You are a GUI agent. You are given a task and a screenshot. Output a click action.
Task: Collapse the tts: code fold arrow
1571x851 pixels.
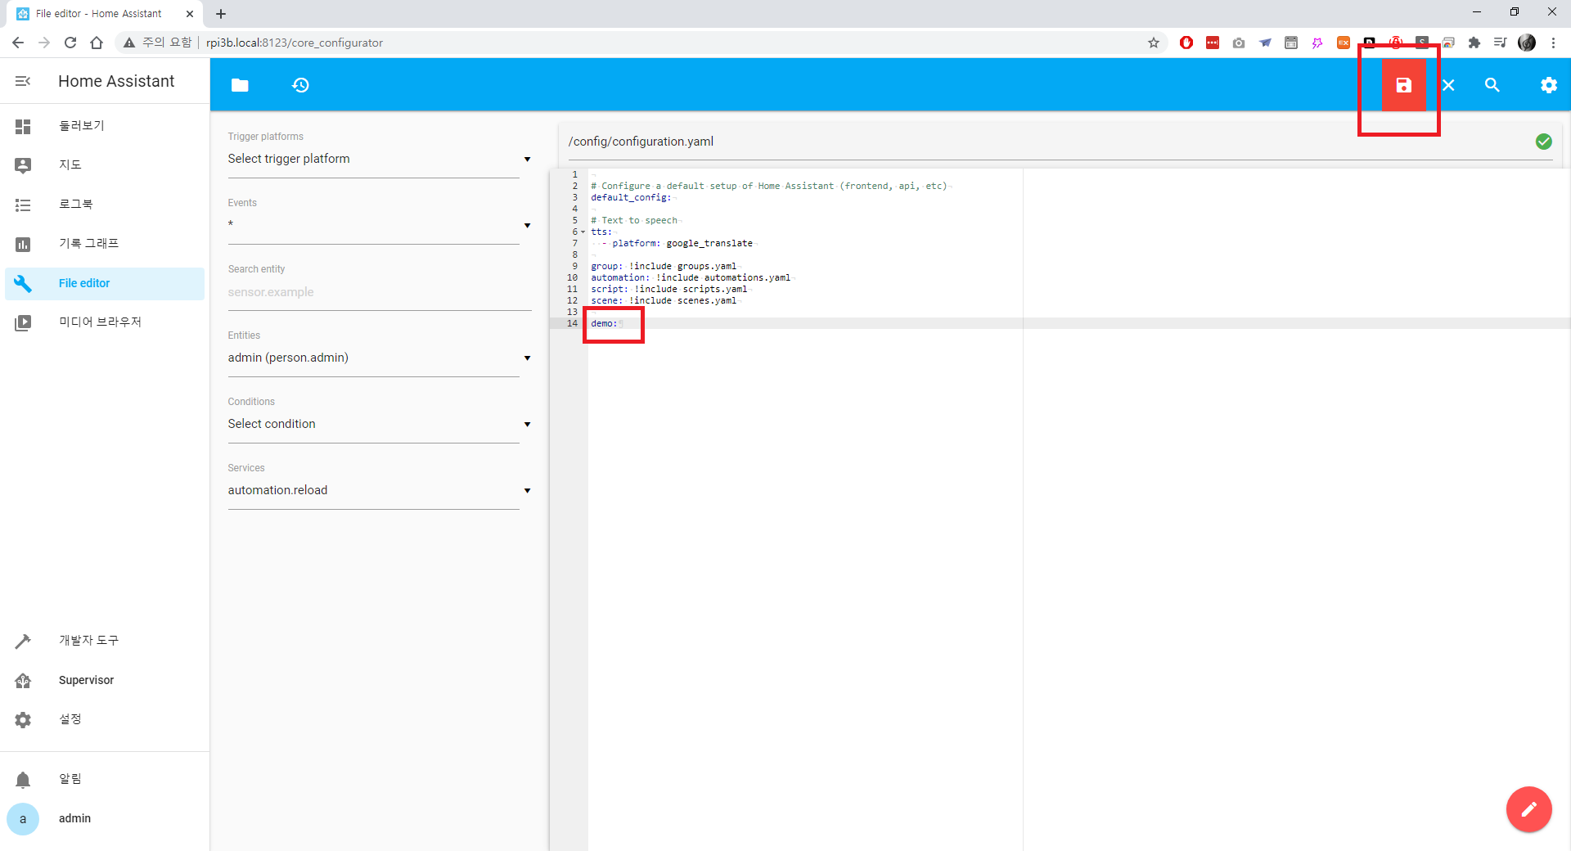click(583, 232)
